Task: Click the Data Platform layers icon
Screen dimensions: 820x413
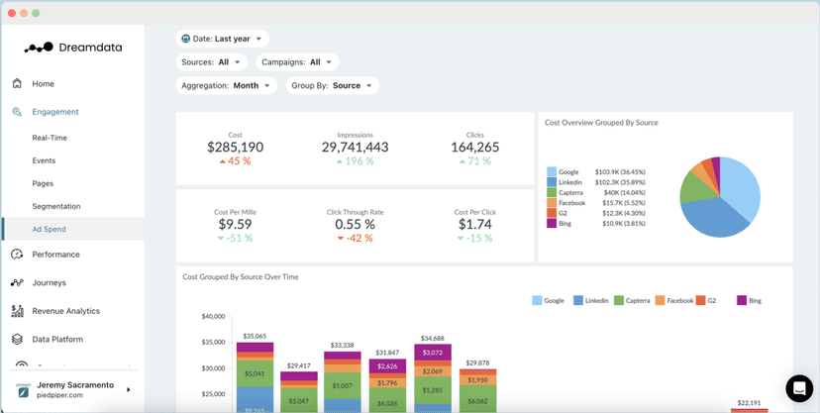Action: 17,339
